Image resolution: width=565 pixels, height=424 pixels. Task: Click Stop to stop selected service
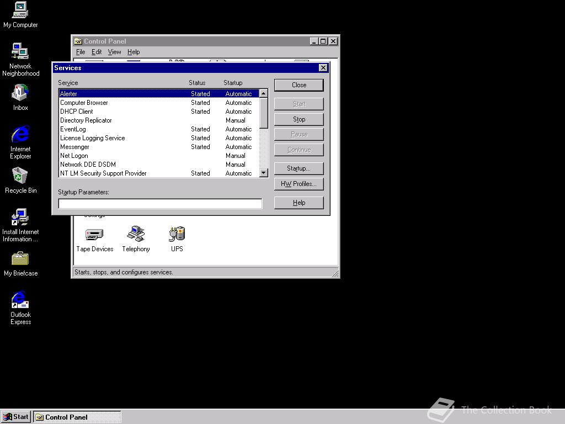pyautogui.click(x=299, y=119)
